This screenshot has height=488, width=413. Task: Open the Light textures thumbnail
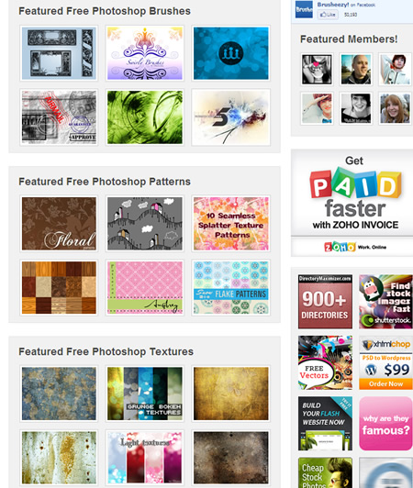(145, 458)
